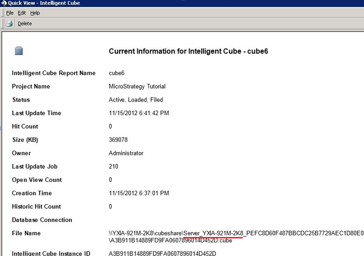
Task: Open the Edit menu
Action: (22, 13)
